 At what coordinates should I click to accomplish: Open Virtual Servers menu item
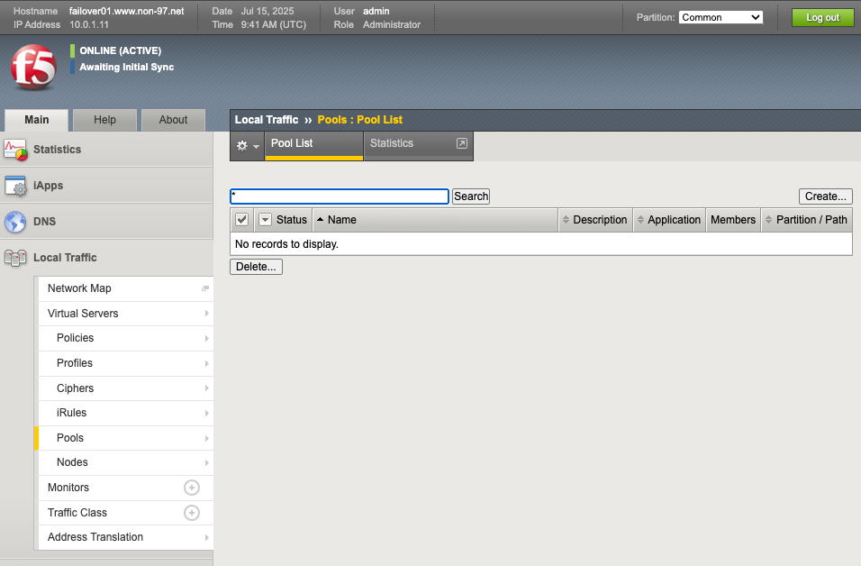point(126,314)
